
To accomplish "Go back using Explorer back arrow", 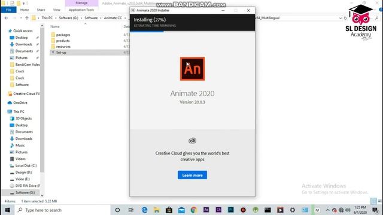I will pos(6,18).
